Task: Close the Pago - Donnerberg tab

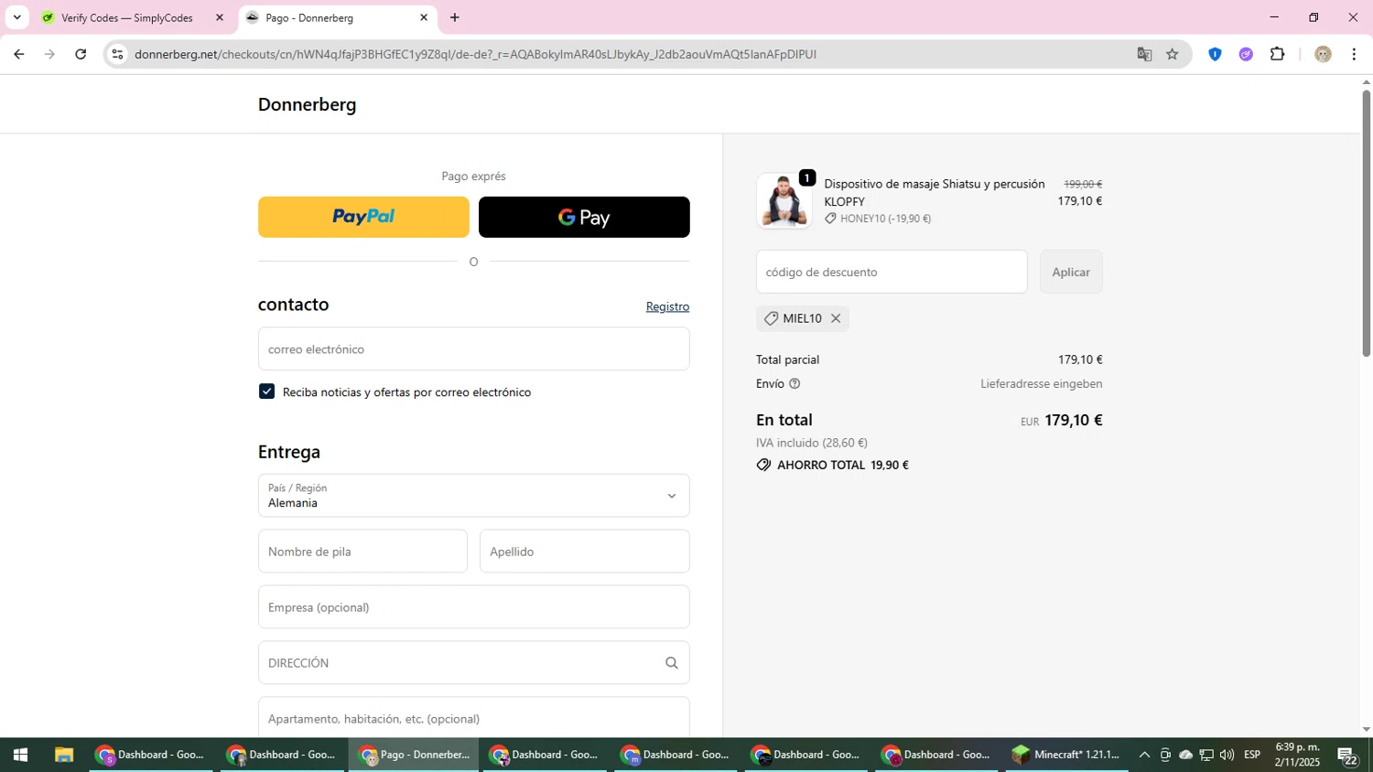Action: (x=424, y=17)
